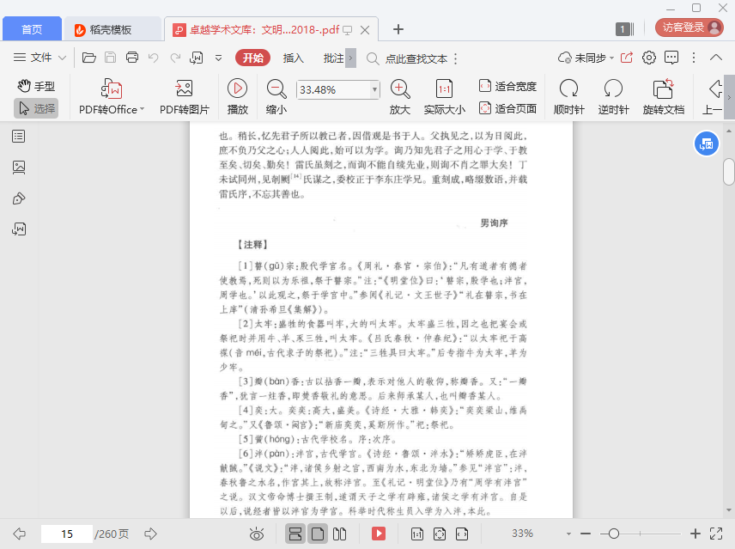Expand the zoom percentage 33.48% dropdown
This screenshot has height=549, width=735.
coord(374,89)
